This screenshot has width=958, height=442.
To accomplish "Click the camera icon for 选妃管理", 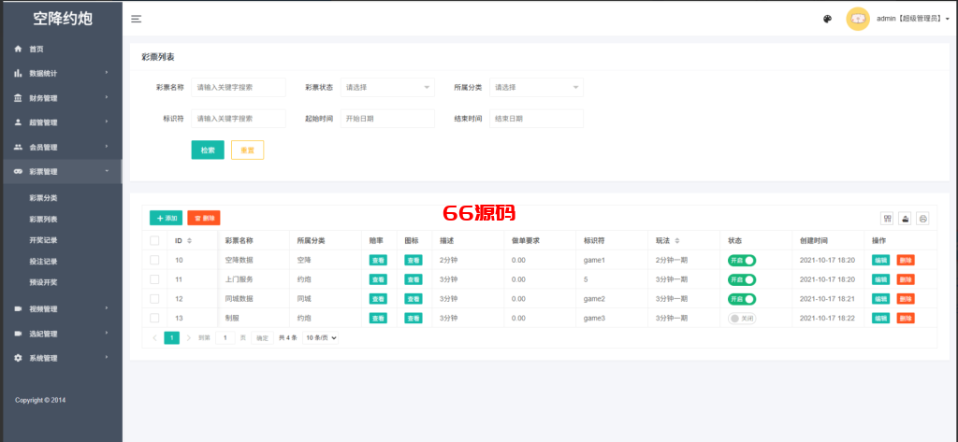I will click(x=18, y=334).
